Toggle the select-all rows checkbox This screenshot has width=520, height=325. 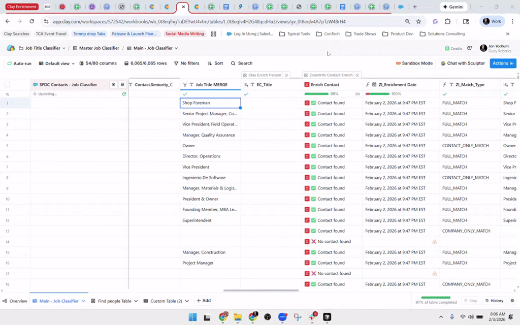click(x=7, y=85)
